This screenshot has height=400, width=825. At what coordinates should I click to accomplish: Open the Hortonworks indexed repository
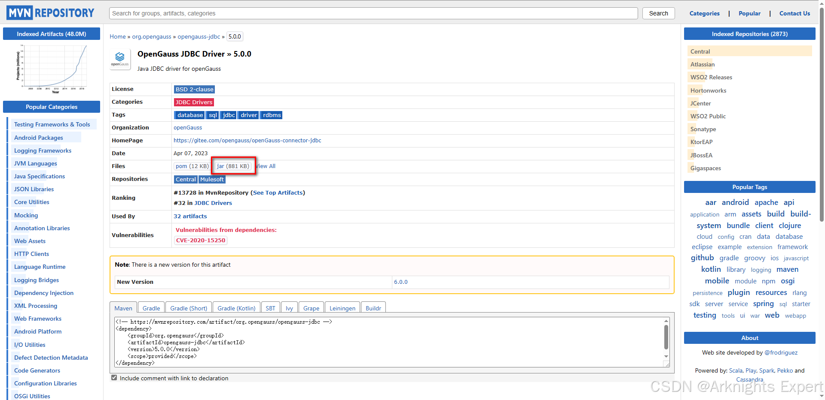pyautogui.click(x=708, y=90)
